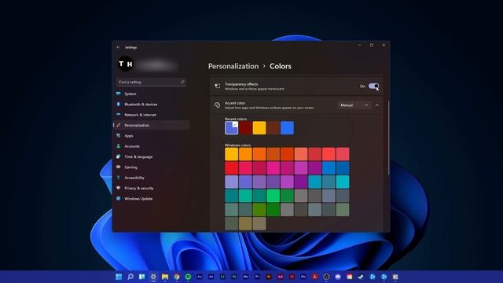Click the Time & language globe icon
The width and height of the screenshot is (503, 283).
(x=119, y=156)
